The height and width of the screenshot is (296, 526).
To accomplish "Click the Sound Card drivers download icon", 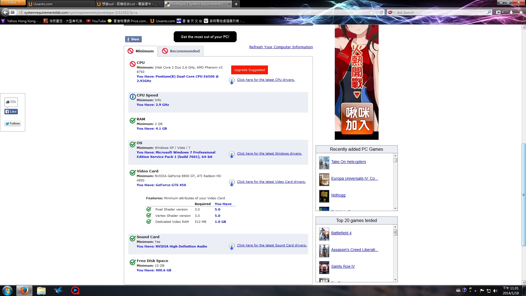I will point(232,246).
